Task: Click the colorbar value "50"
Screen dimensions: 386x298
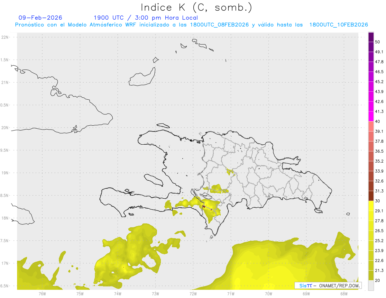Action: click(378, 42)
